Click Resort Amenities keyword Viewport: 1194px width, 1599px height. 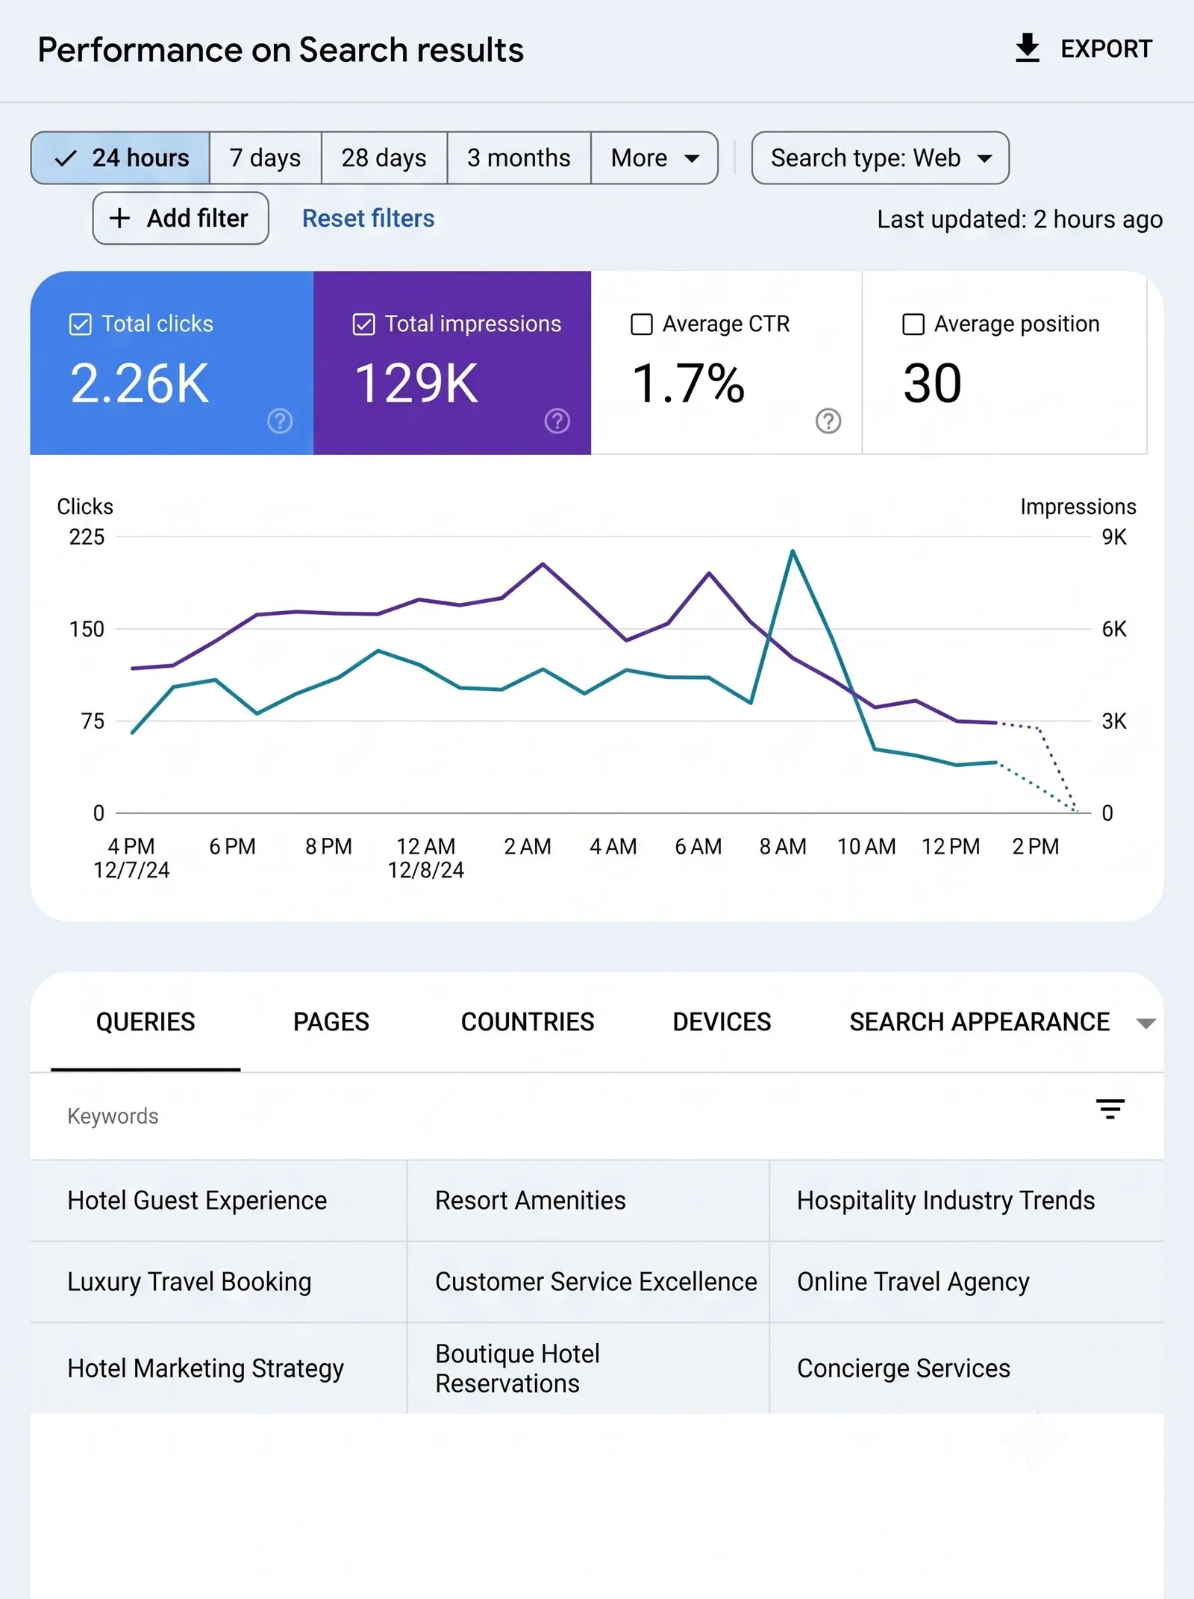tap(530, 1201)
